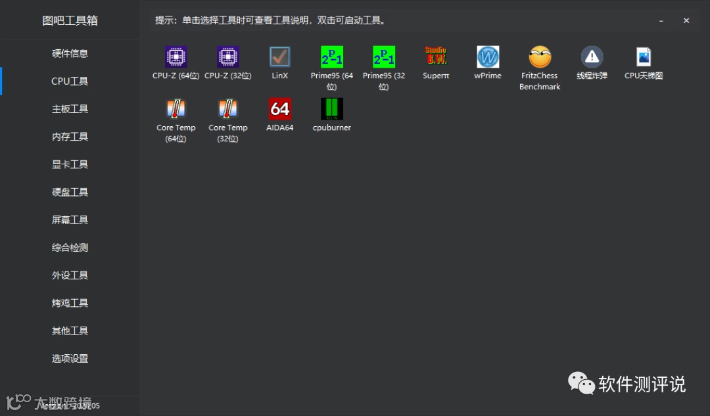Select the CPU-Z (64位) tool icon
Viewport: 710px width, 416px height.
[x=176, y=57]
